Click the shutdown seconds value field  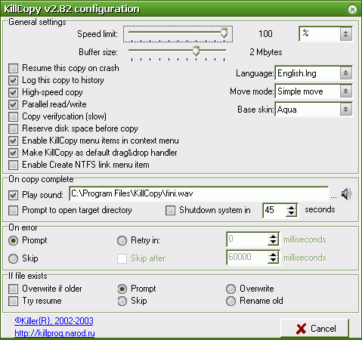274,210
